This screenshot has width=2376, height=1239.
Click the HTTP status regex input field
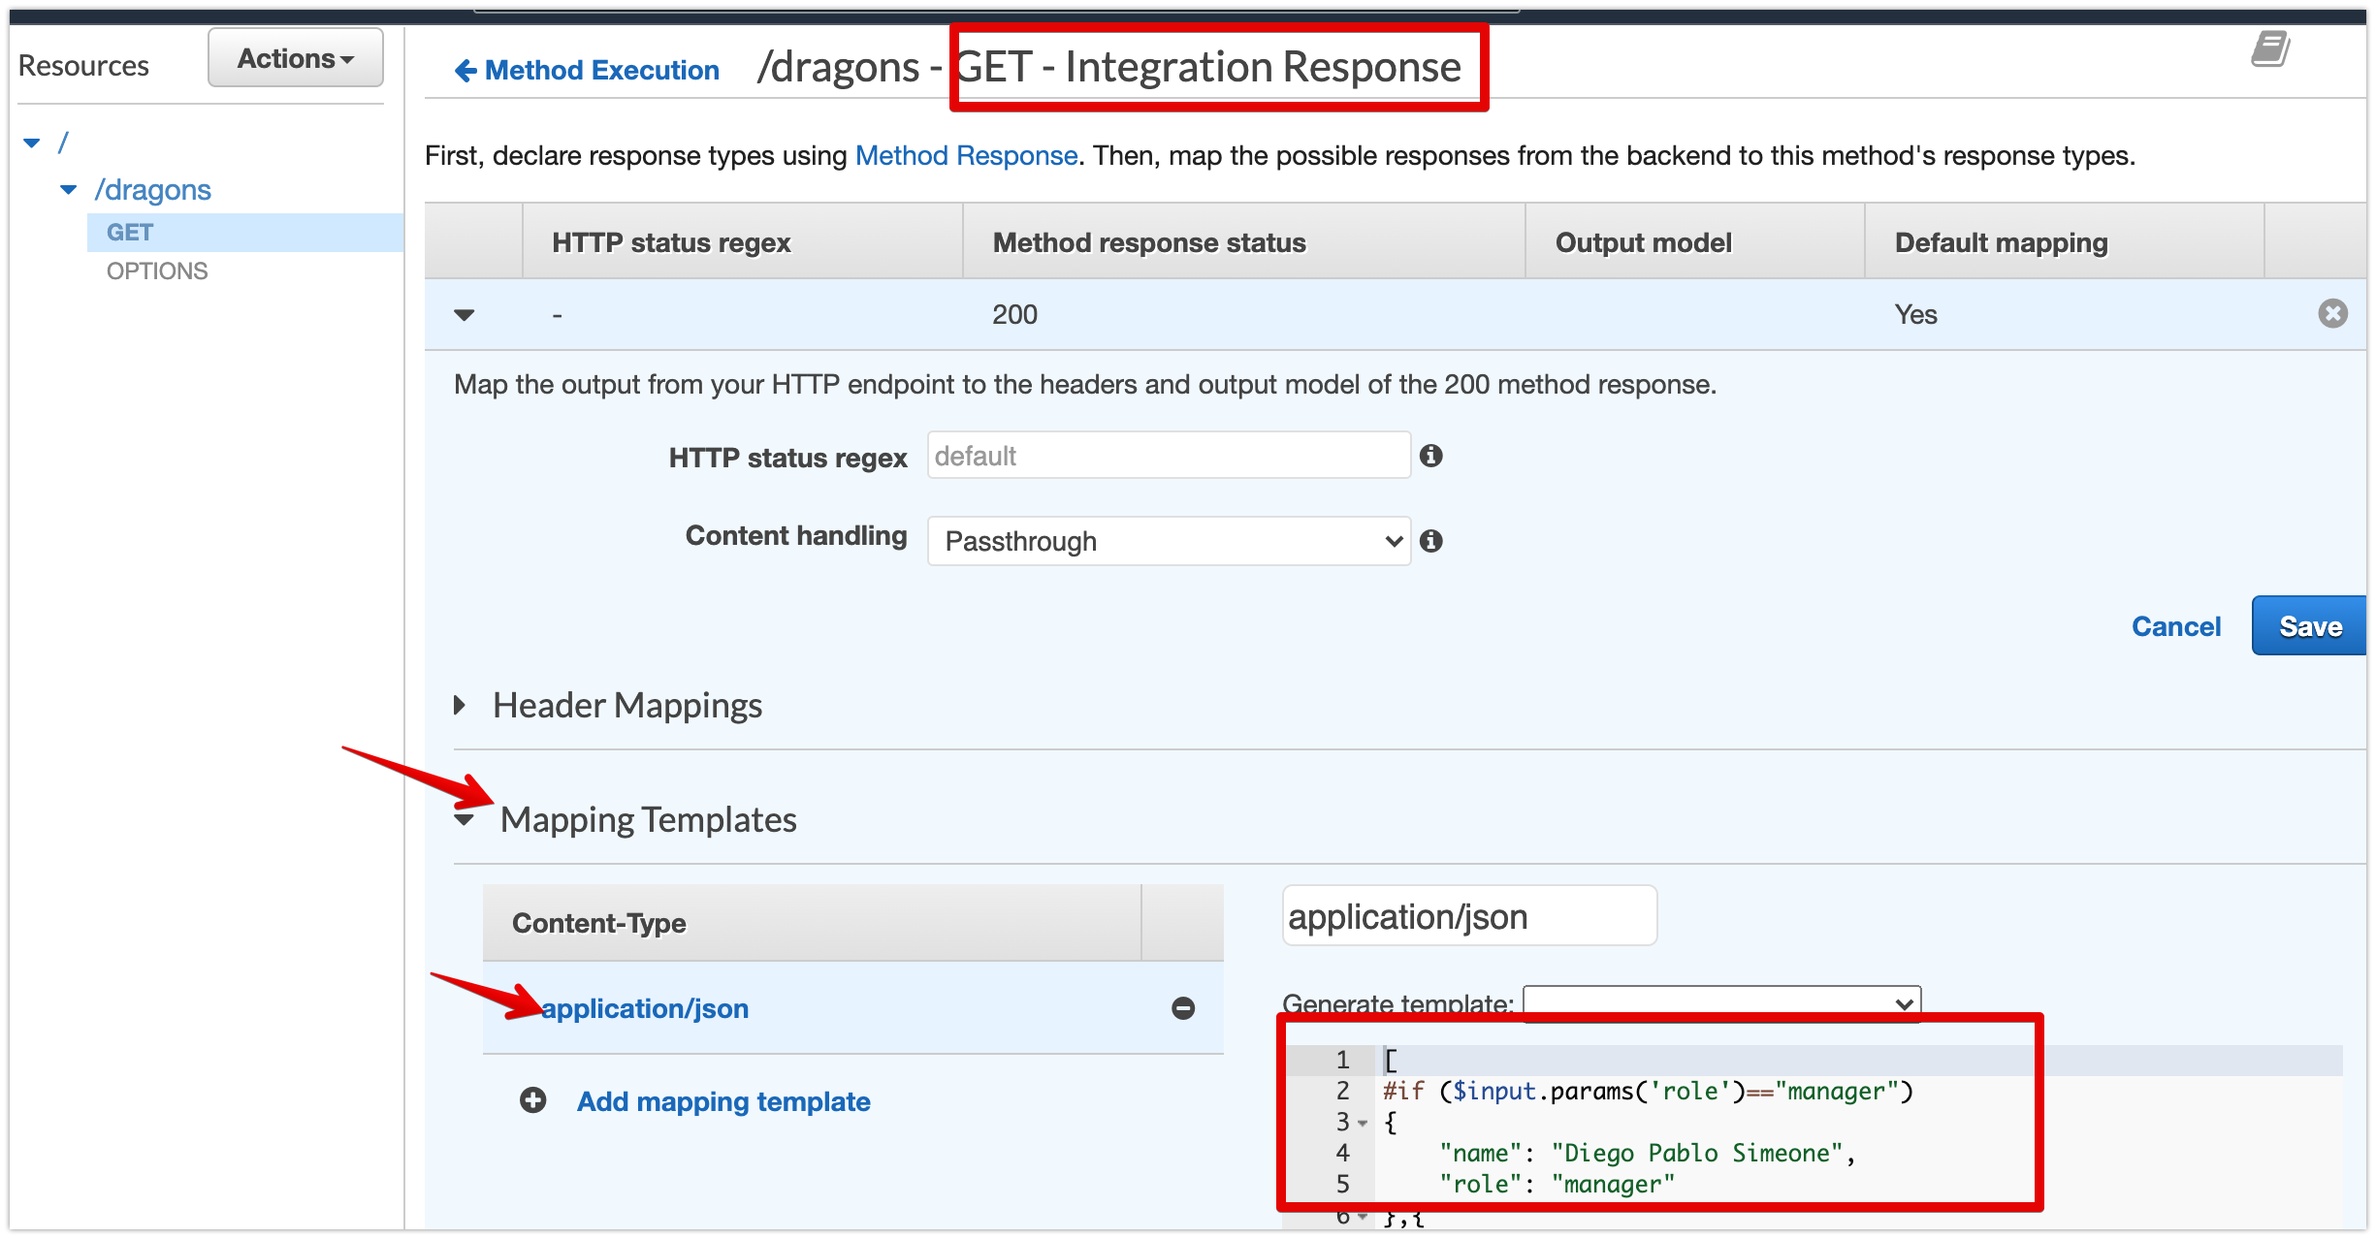(x=1167, y=455)
